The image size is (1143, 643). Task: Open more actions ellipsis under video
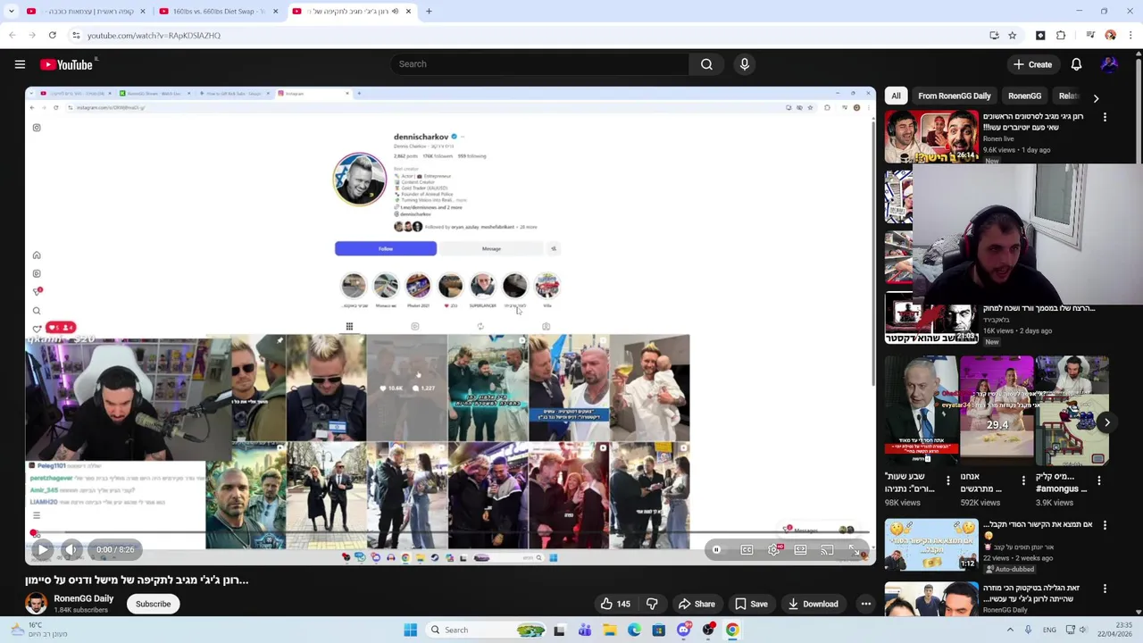pos(865,604)
